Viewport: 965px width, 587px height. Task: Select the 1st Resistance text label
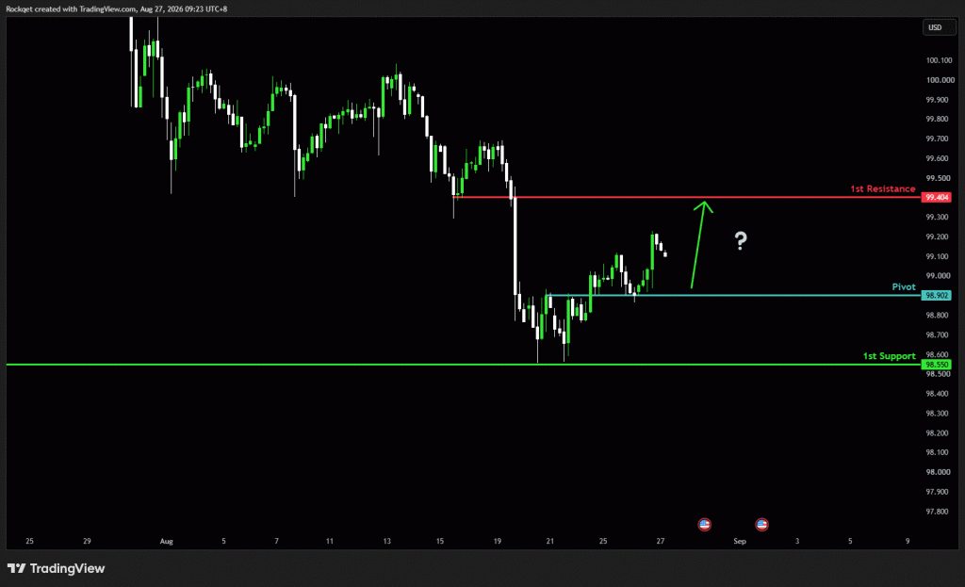[x=882, y=188]
